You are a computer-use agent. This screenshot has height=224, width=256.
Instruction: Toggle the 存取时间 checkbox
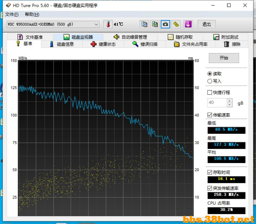210,172
